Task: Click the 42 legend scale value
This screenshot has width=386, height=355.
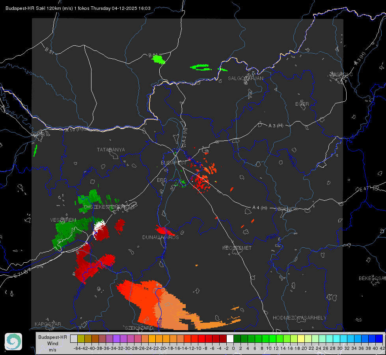Action: pos(382,348)
